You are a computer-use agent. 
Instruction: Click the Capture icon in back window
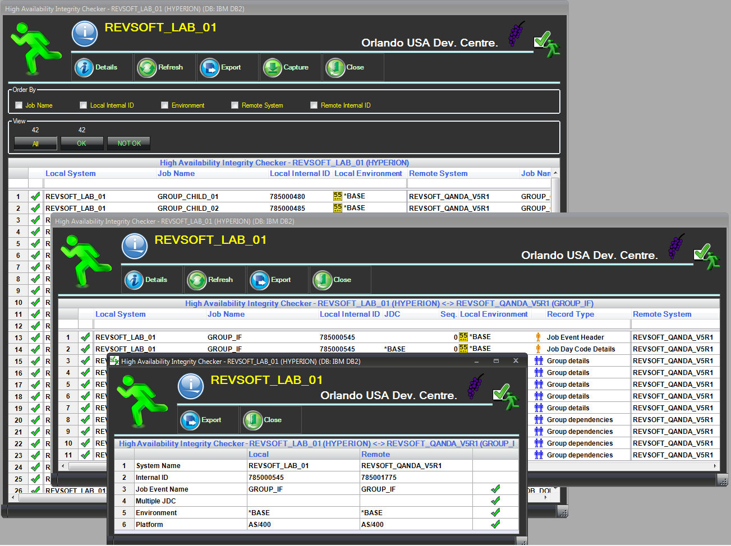[x=273, y=68]
